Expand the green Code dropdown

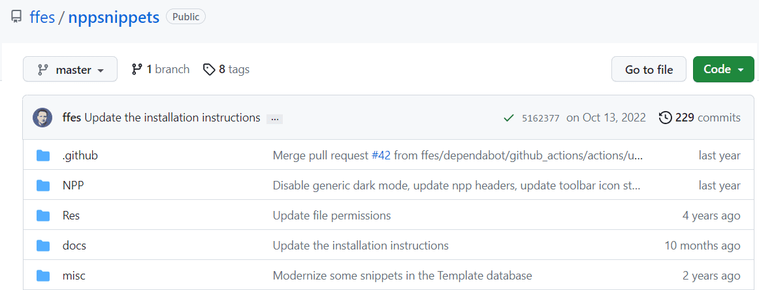723,69
